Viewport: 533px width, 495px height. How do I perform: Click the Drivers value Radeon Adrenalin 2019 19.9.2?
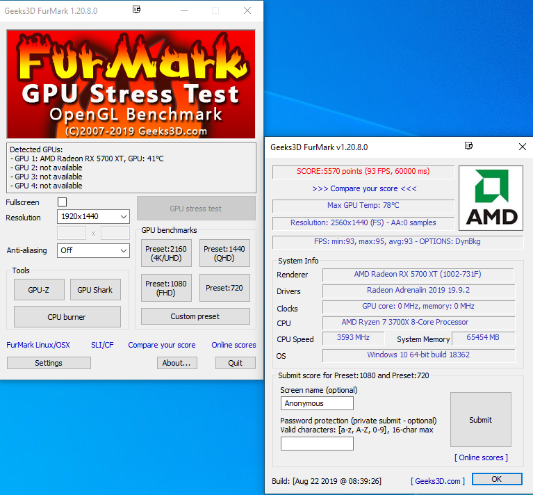pyautogui.click(x=418, y=290)
